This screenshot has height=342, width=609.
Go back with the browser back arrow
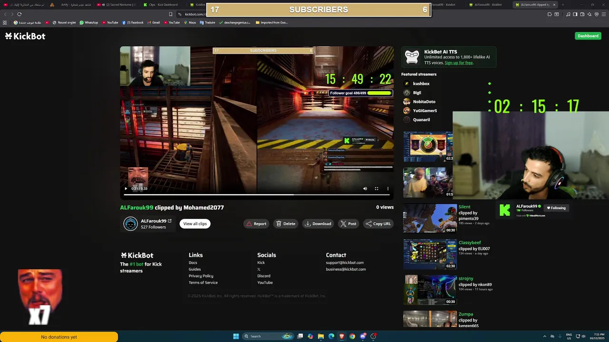tap(5, 14)
